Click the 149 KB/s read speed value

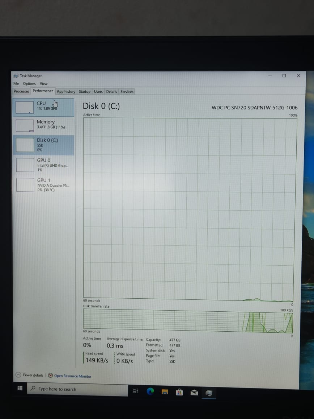tap(97, 361)
